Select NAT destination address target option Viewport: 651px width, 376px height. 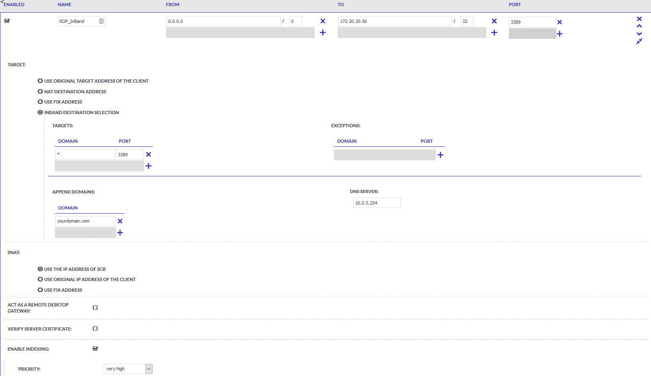pos(40,92)
